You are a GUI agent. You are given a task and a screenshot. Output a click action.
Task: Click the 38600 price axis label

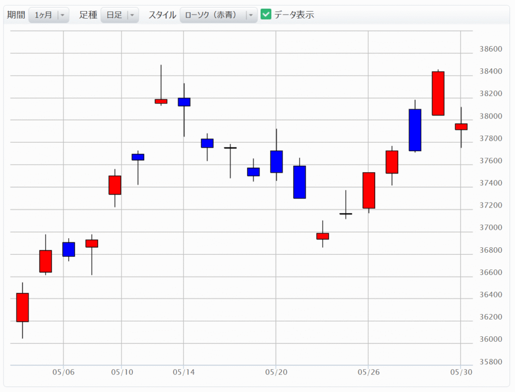491,49
